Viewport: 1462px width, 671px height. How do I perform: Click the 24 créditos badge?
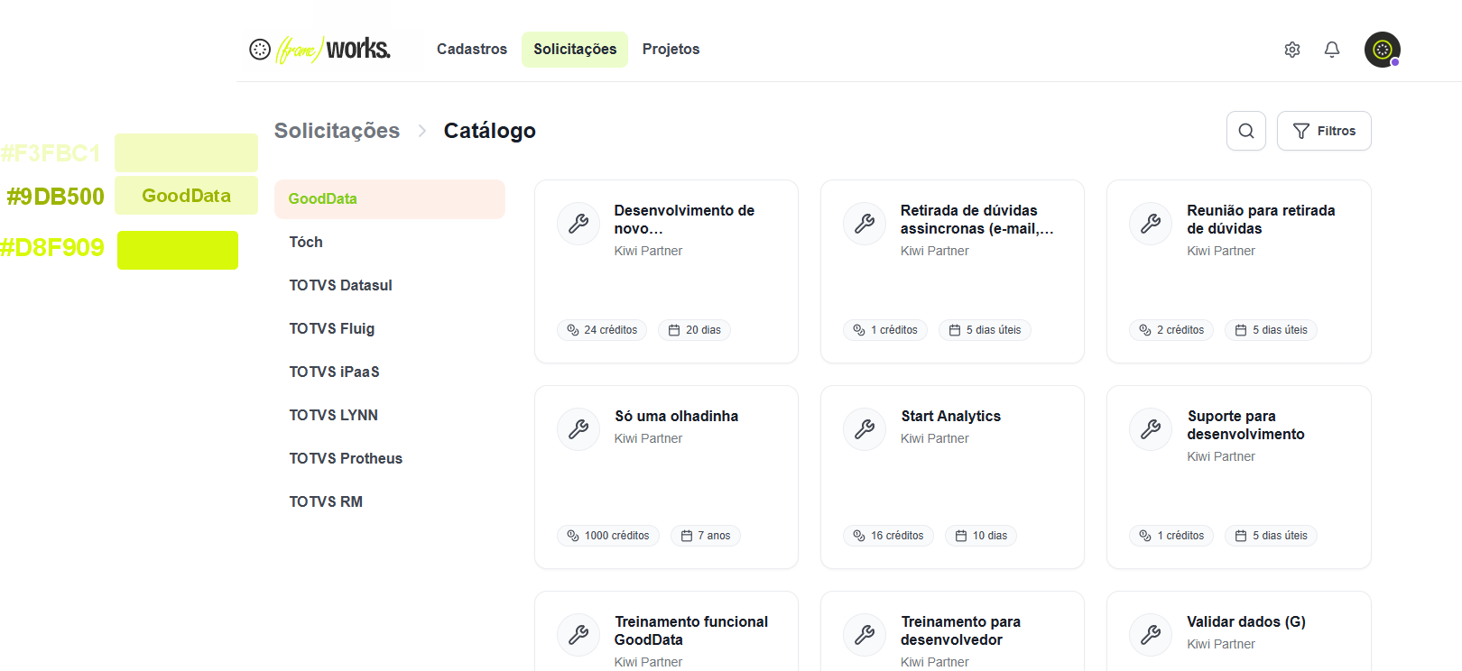coord(602,330)
